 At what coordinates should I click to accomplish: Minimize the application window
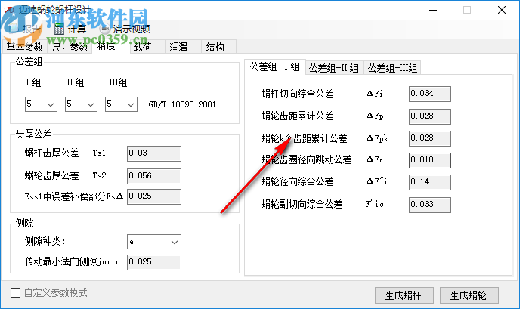point(433,10)
